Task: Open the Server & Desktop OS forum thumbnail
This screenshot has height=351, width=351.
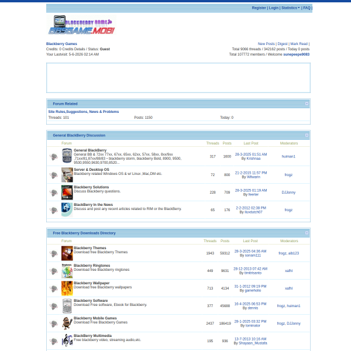Action: 67,174
